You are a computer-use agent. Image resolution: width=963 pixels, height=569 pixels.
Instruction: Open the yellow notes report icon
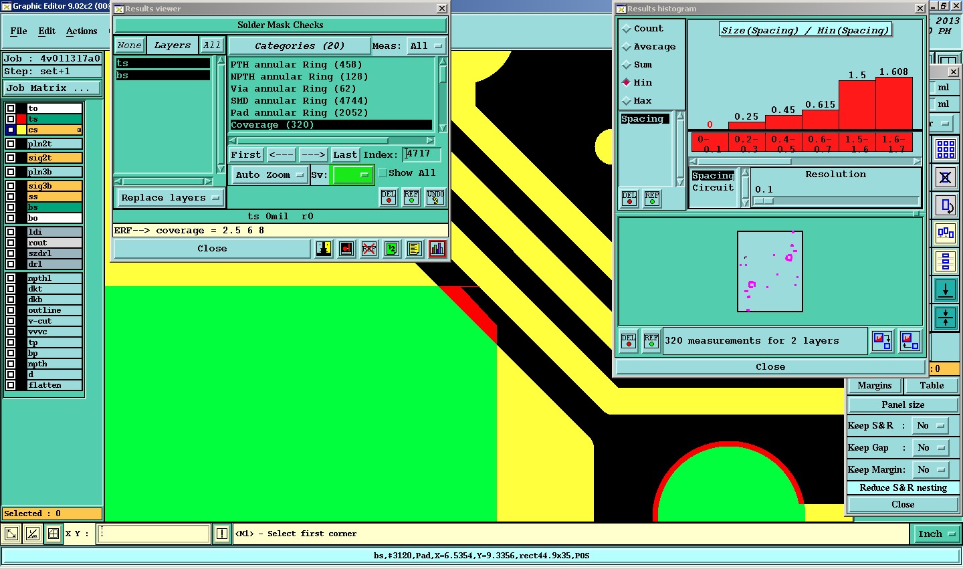415,249
